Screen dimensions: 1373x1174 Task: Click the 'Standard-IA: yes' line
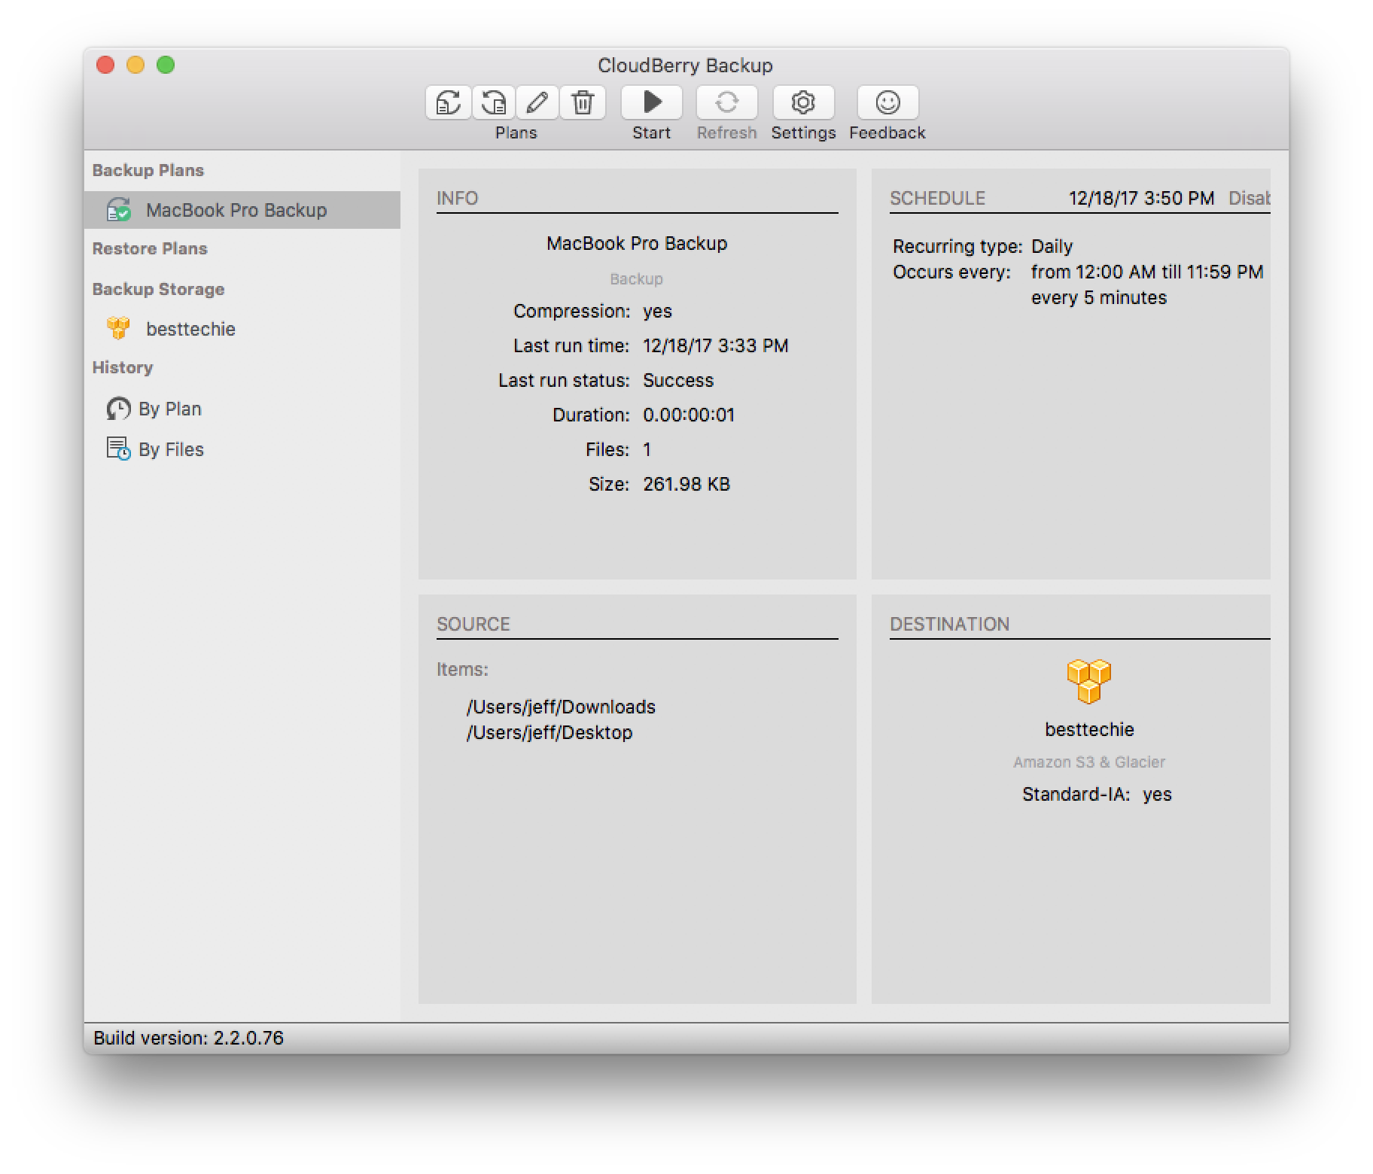coord(1097,794)
